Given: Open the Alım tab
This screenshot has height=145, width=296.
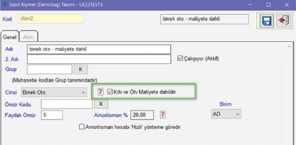Looking at the screenshot, I should tap(28, 37).
